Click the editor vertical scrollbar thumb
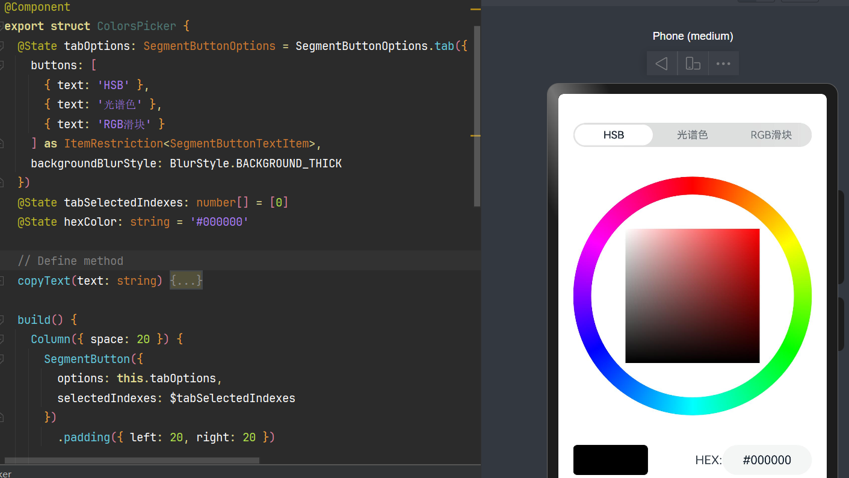 [x=477, y=116]
